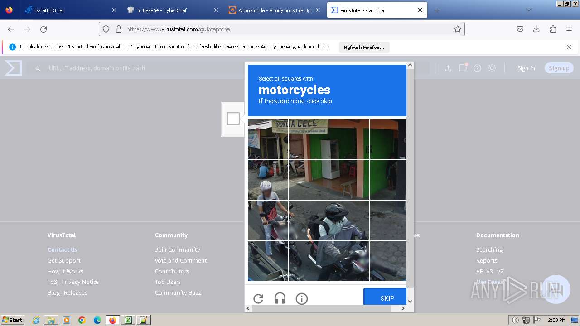Switch to CyberChef To Base64 tab
This screenshot has height=326, width=580.
click(x=173, y=10)
